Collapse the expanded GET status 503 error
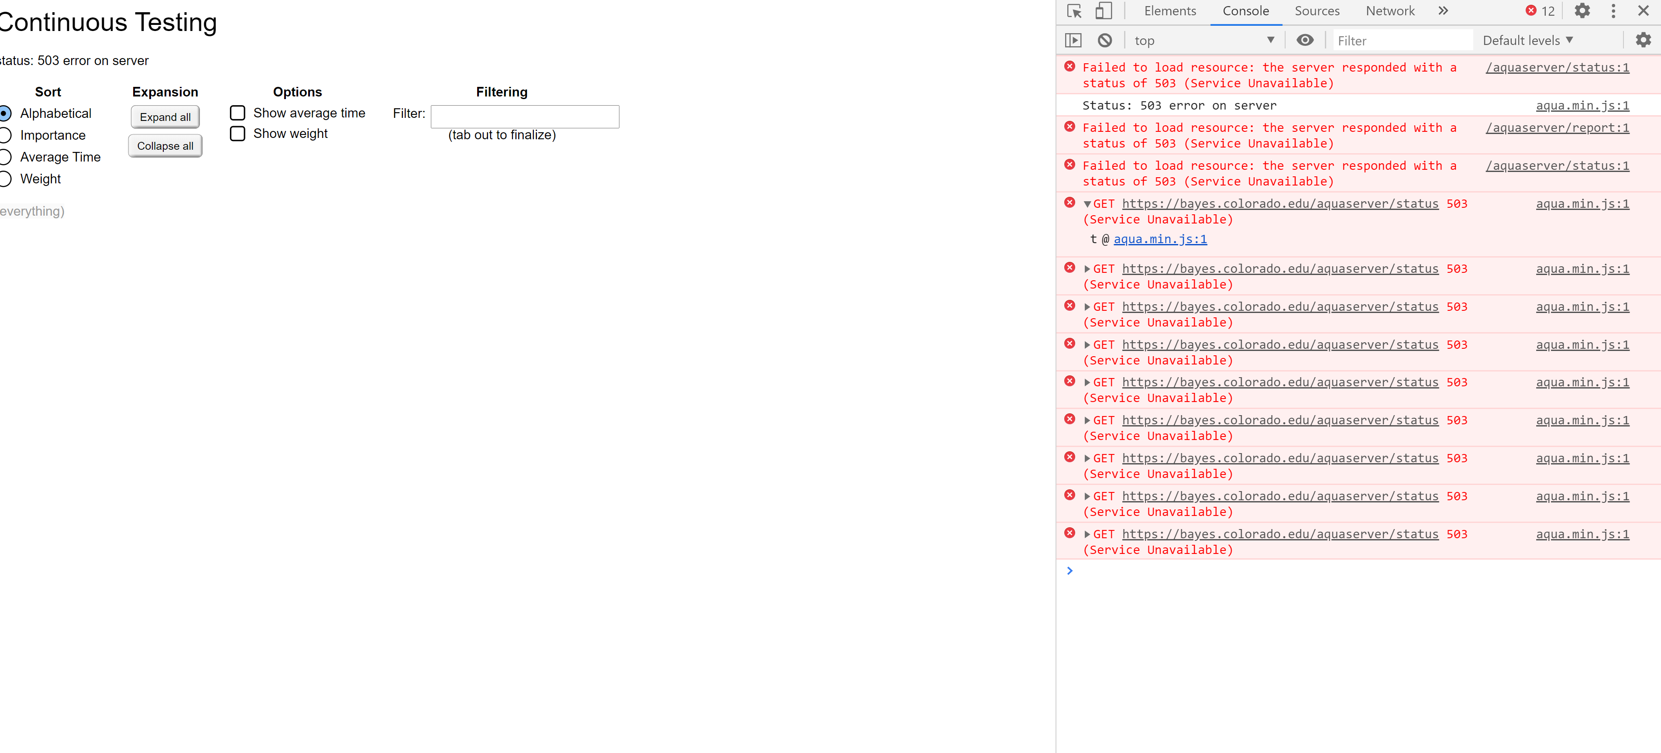The width and height of the screenshot is (1661, 753). pos(1087,204)
